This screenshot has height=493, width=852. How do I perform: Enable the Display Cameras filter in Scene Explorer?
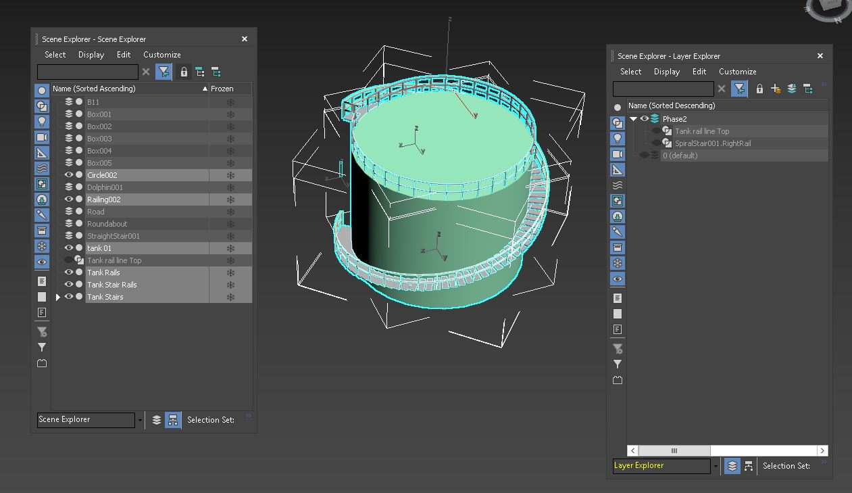[x=41, y=137]
